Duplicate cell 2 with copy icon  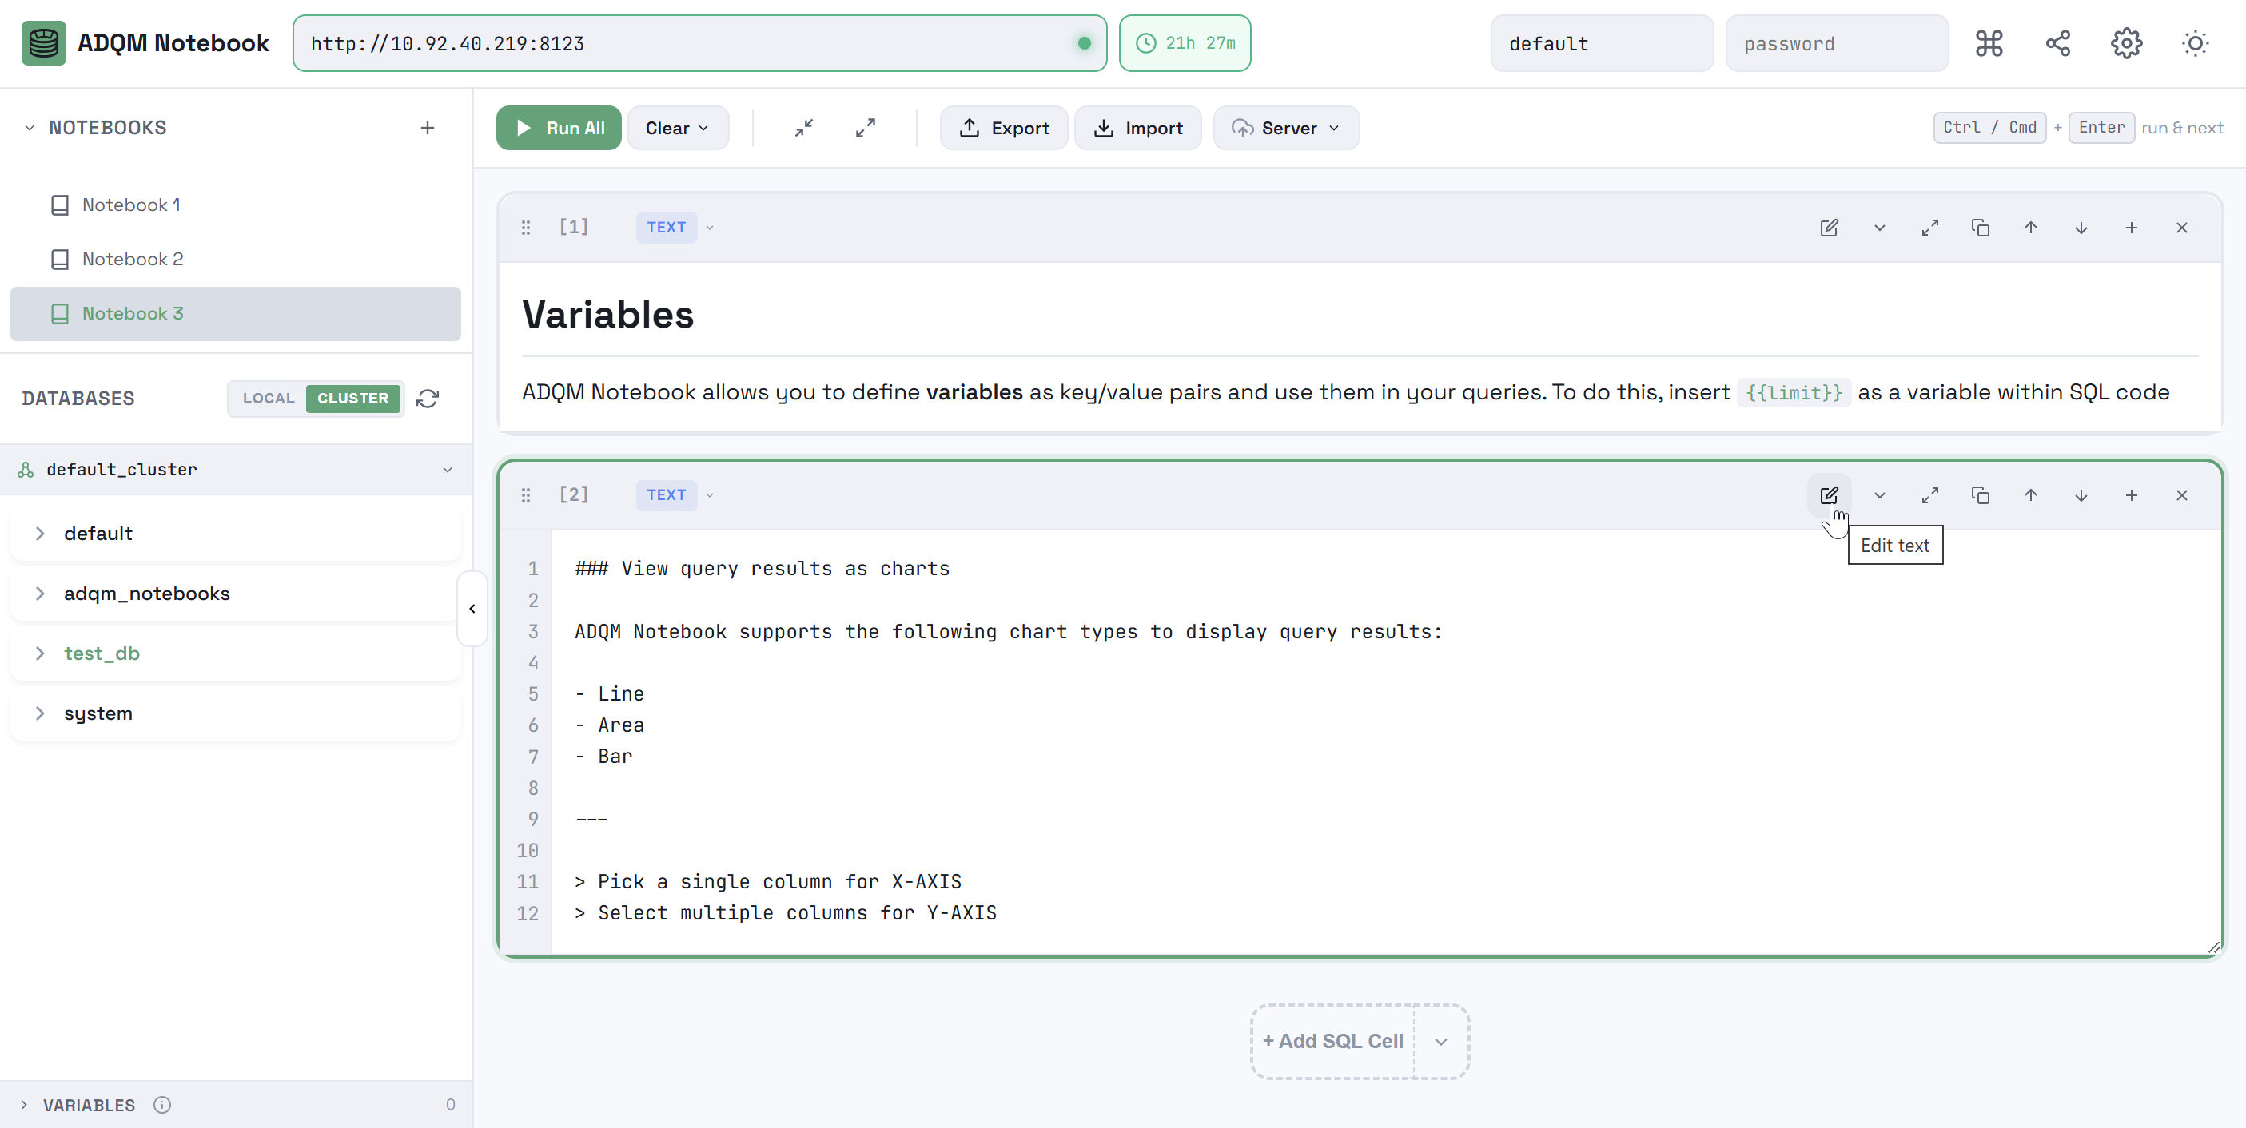click(1980, 495)
